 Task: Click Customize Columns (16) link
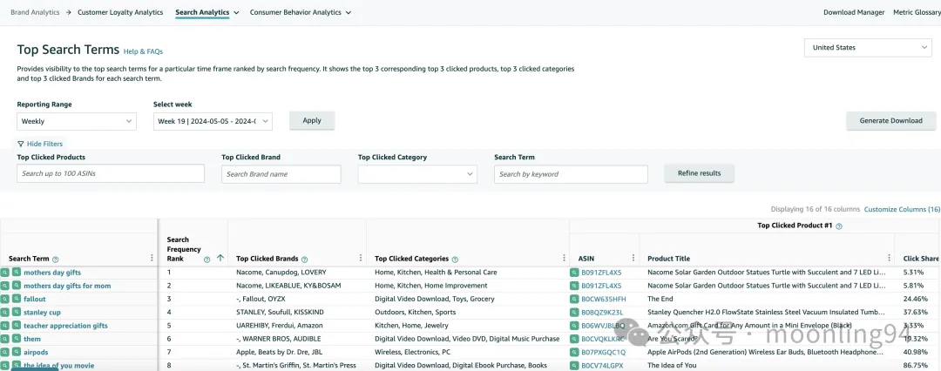coord(902,210)
